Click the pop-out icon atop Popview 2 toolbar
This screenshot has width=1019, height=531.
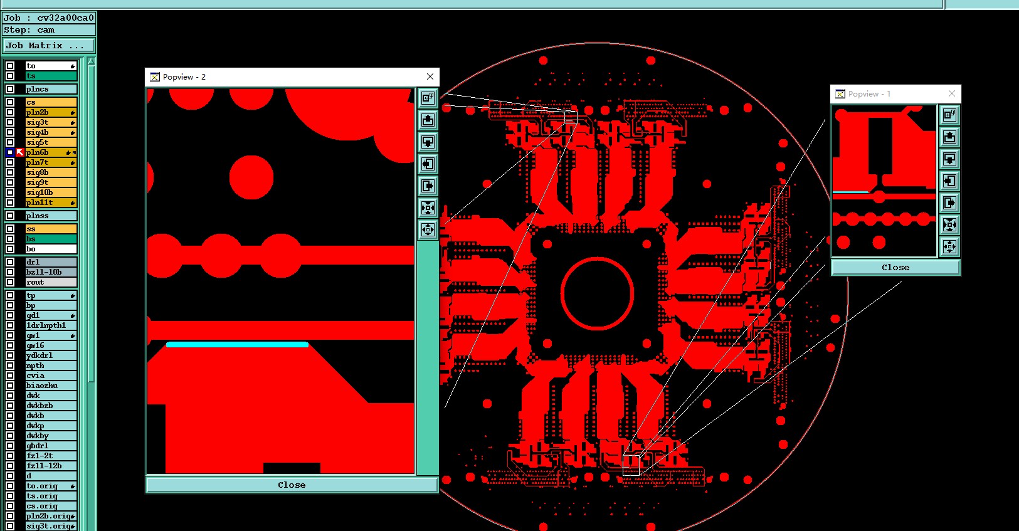tap(428, 98)
